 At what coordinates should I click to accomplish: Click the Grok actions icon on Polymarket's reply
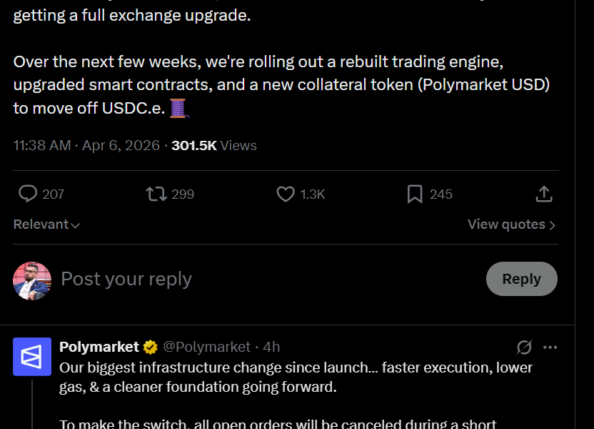[524, 347]
